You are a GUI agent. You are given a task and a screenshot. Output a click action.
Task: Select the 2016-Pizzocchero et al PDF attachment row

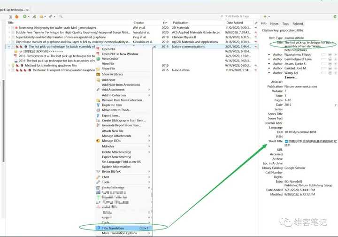pyautogui.click(x=132, y=56)
